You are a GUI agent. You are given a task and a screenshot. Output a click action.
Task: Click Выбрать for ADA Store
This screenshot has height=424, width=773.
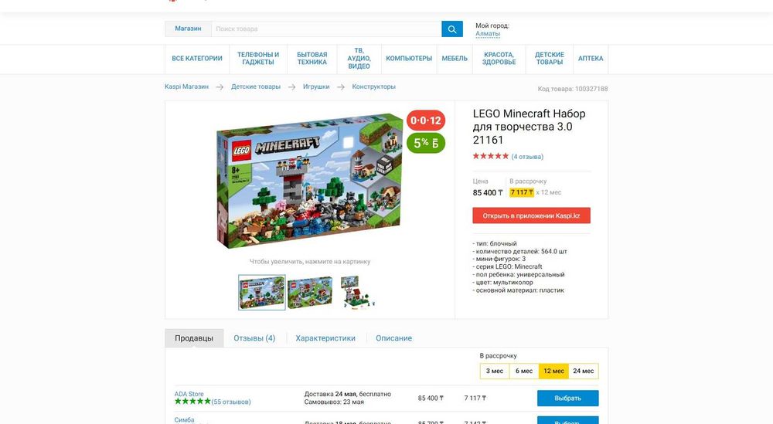coord(568,399)
